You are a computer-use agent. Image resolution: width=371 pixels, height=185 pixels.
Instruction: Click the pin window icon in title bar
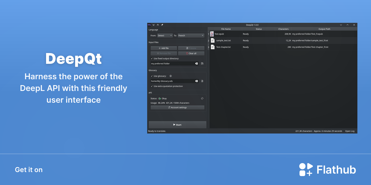click(x=162, y=25)
